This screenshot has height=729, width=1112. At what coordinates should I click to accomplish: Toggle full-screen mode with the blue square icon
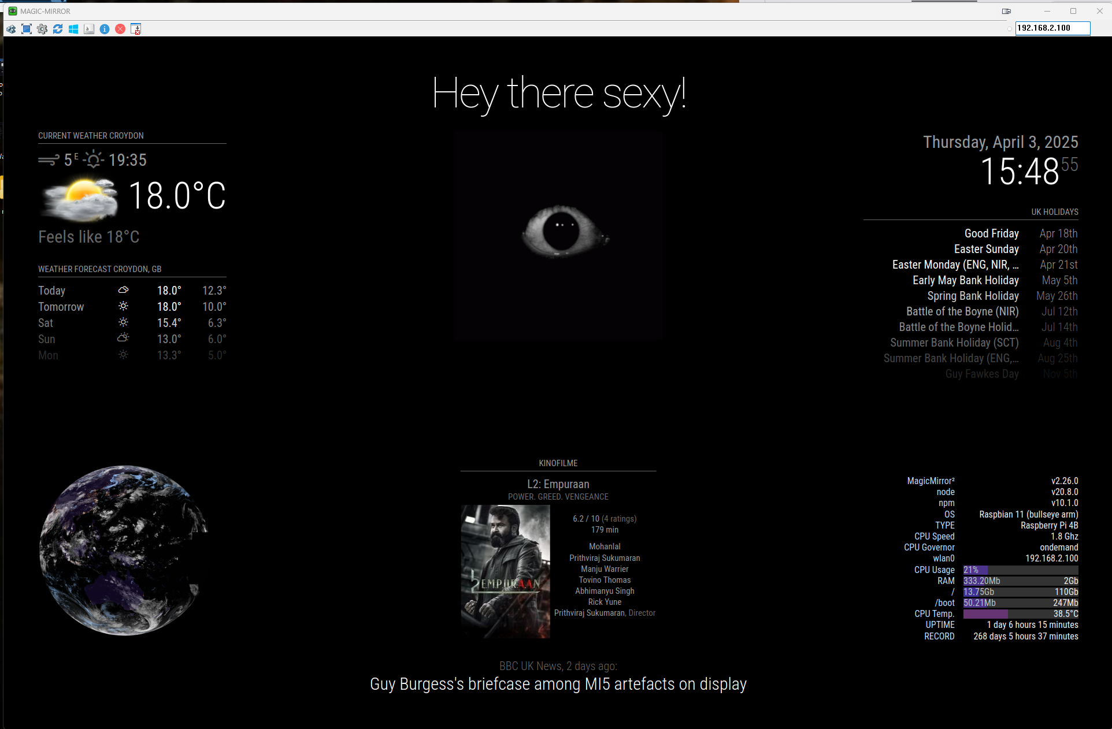[27, 29]
